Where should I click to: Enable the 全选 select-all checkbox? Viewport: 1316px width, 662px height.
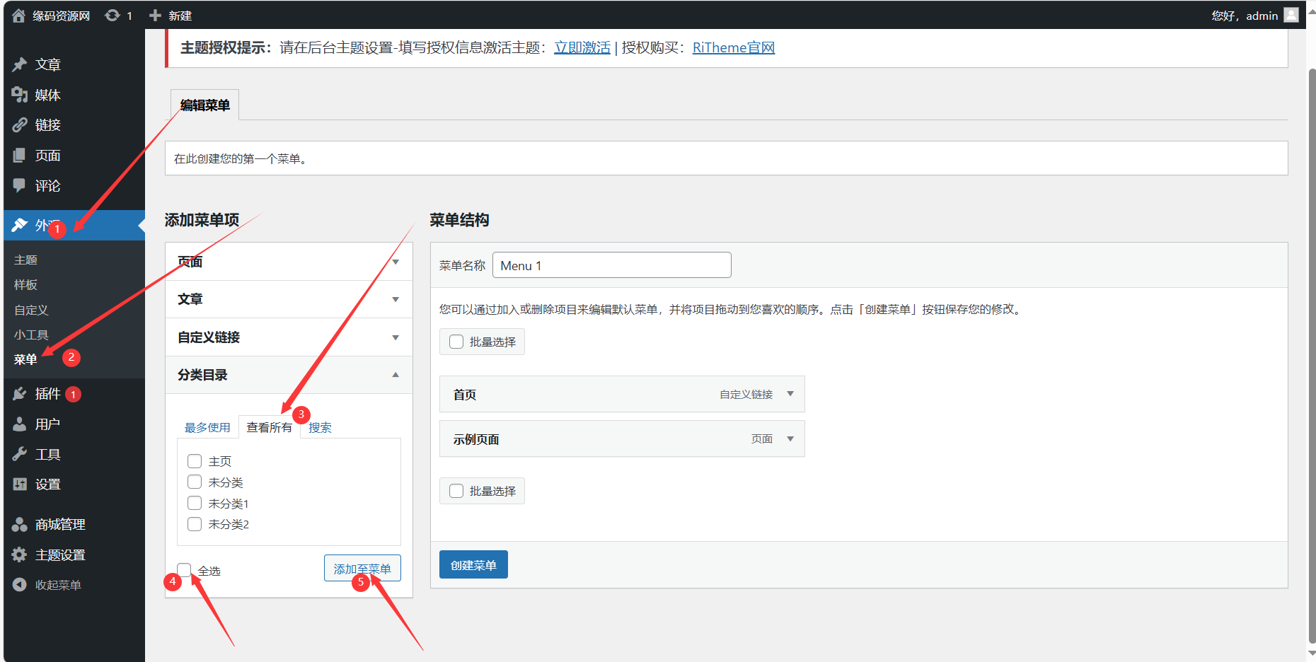pyautogui.click(x=184, y=569)
